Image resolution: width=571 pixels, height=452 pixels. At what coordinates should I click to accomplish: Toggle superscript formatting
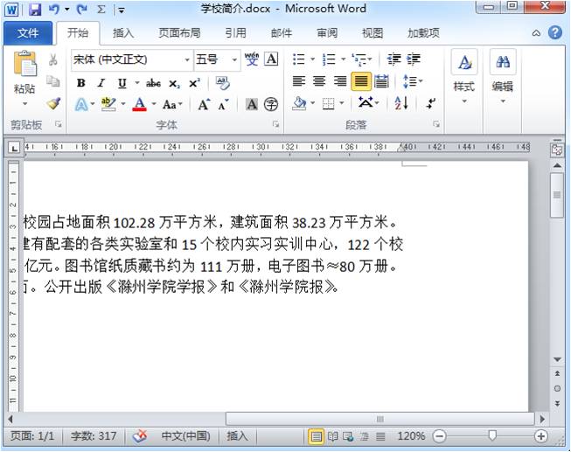[194, 83]
